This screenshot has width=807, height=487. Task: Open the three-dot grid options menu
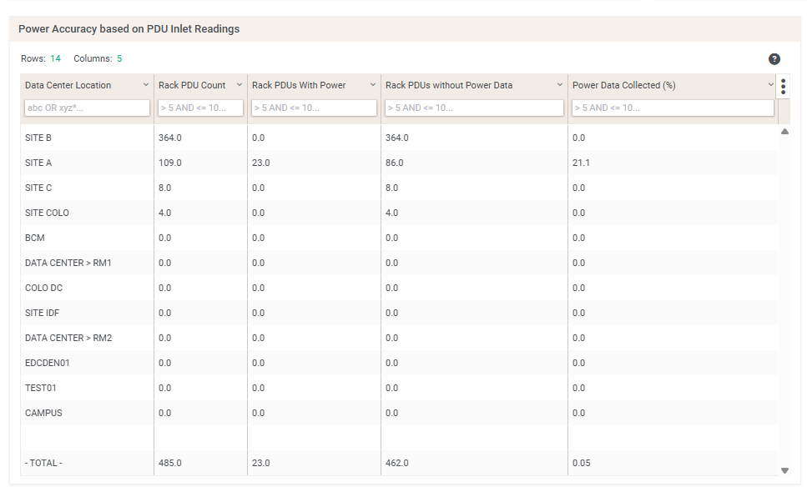(x=783, y=86)
